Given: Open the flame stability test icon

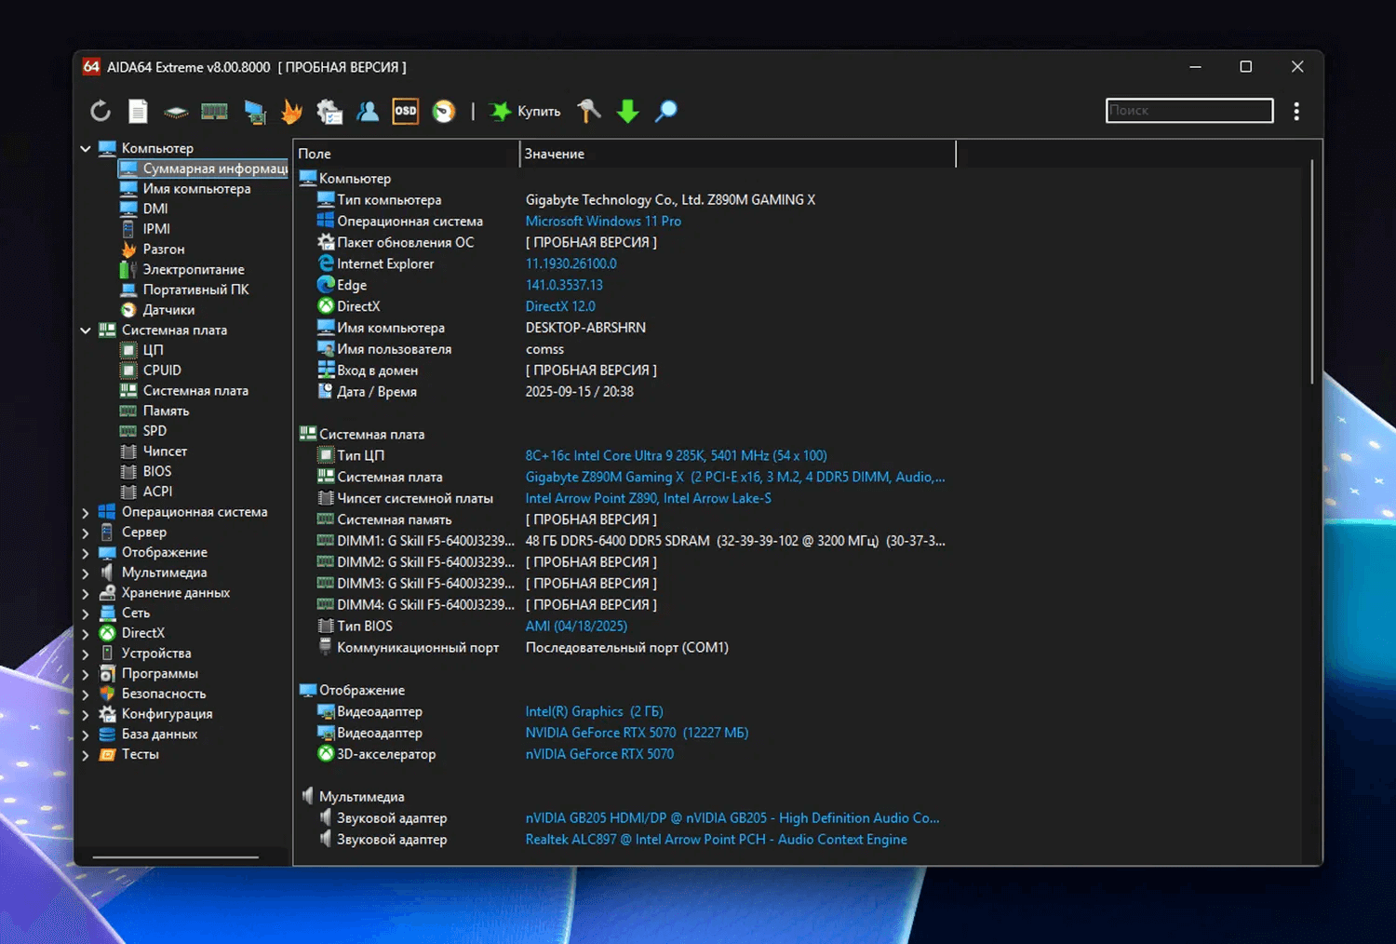Looking at the screenshot, I should (292, 112).
